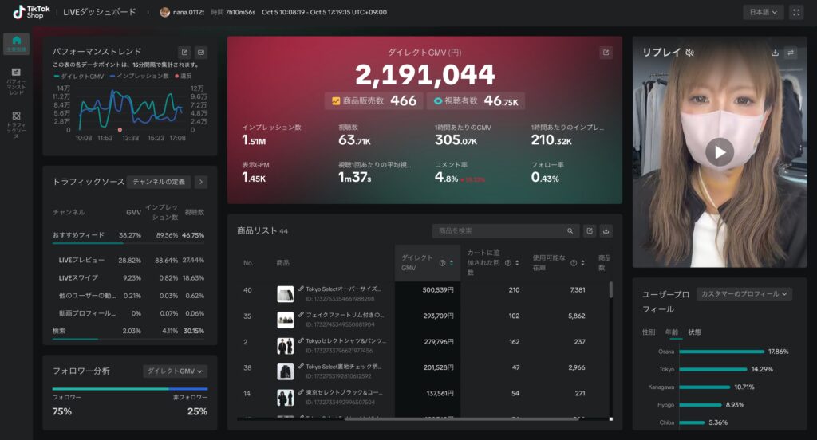Expand the カスタマーのプロフィール dropdown
This screenshot has width=817, height=440.
click(x=744, y=293)
